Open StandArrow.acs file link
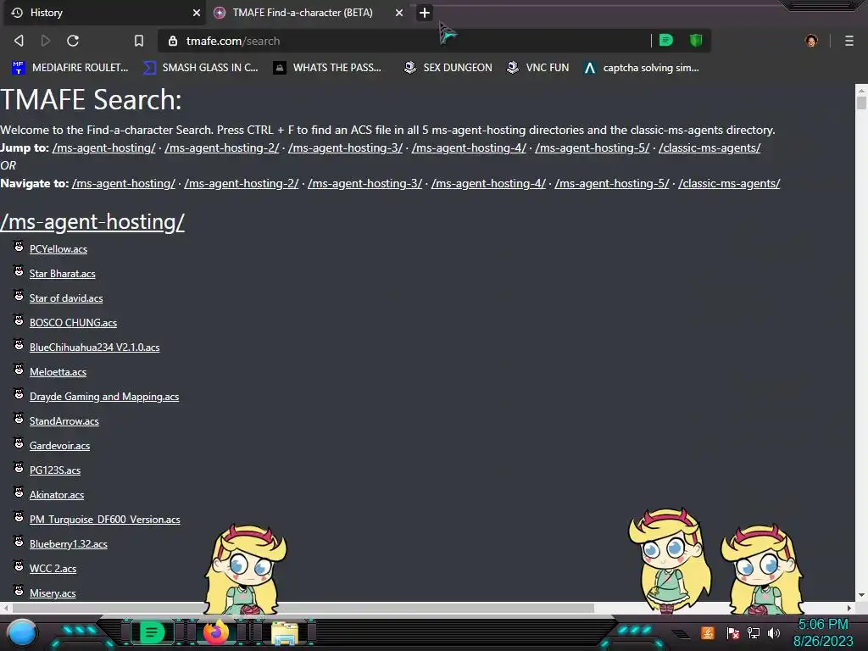The image size is (868, 651). tap(64, 421)
